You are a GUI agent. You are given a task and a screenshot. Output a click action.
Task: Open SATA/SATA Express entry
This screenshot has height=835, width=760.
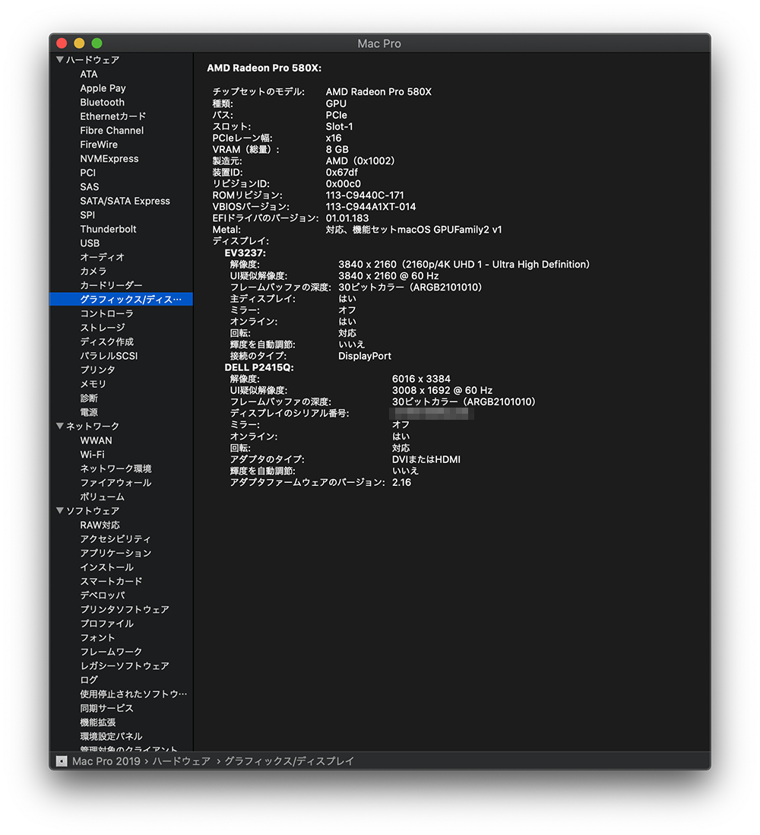(125, 201)
